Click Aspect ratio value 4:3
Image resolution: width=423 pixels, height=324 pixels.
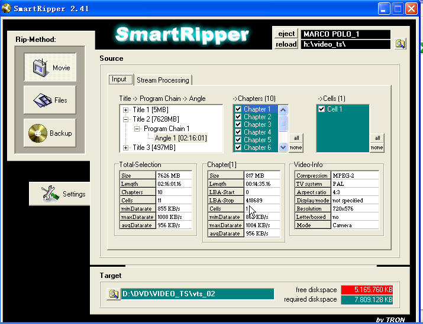click(x=355, y=192)
